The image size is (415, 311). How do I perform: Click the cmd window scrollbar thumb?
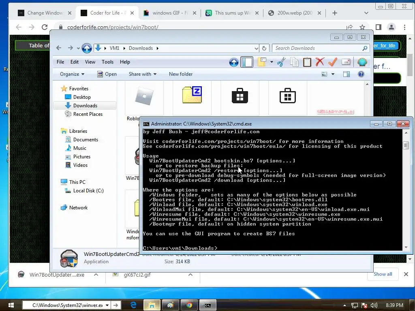(406, 145)
